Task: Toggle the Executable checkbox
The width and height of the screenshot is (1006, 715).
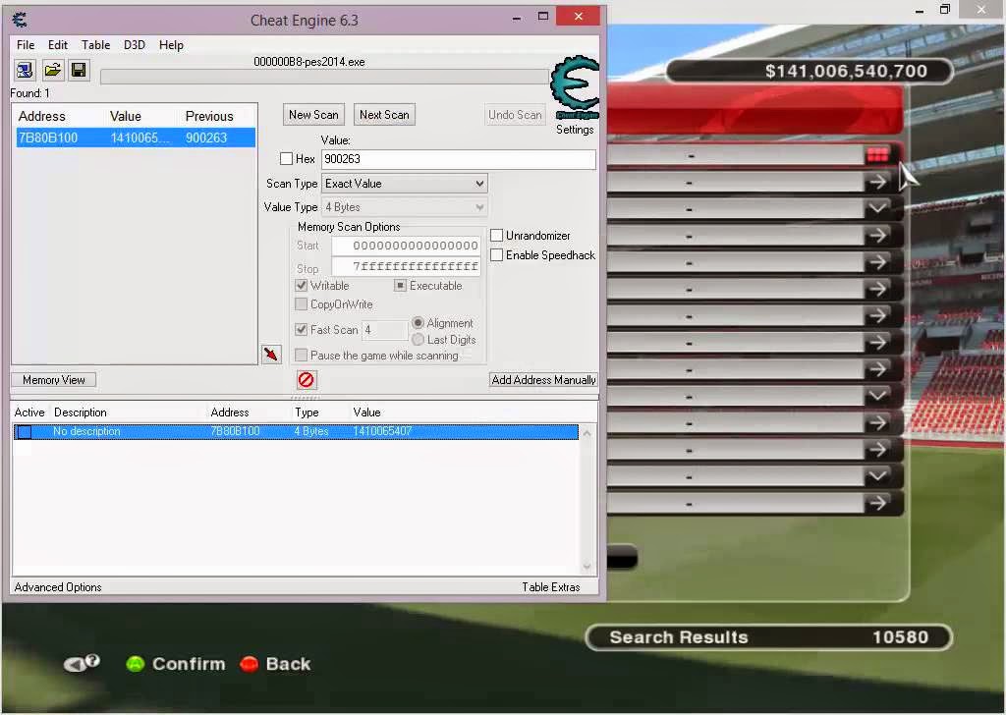Action: 401,286
